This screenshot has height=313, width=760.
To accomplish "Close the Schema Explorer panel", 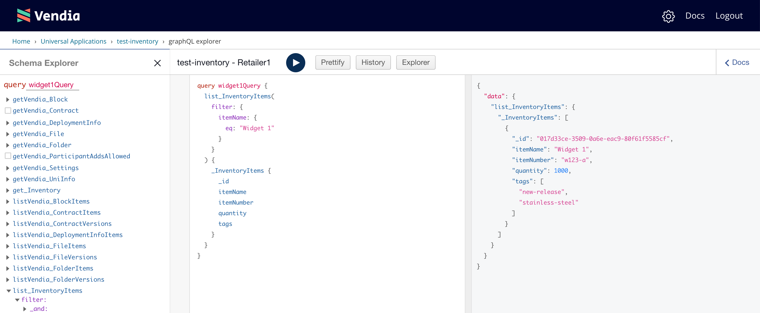I will pos(157,63).
